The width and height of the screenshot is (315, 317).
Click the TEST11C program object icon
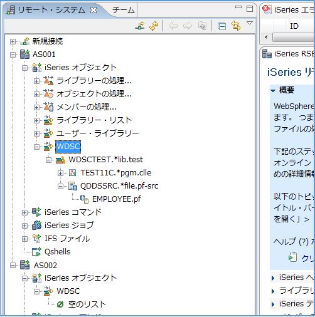[x=72, y=173]
